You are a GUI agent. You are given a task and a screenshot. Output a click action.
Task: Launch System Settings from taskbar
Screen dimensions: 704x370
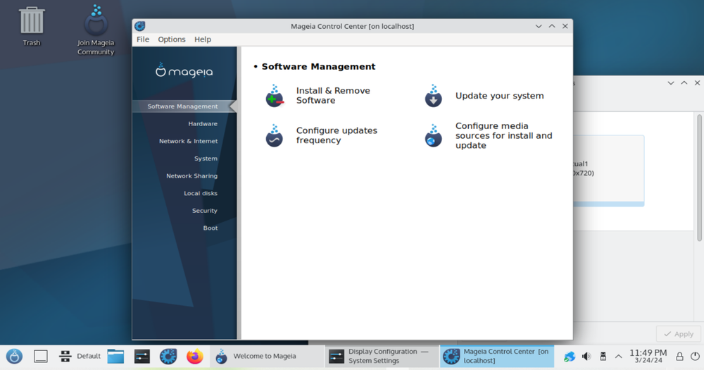point(142,357)
